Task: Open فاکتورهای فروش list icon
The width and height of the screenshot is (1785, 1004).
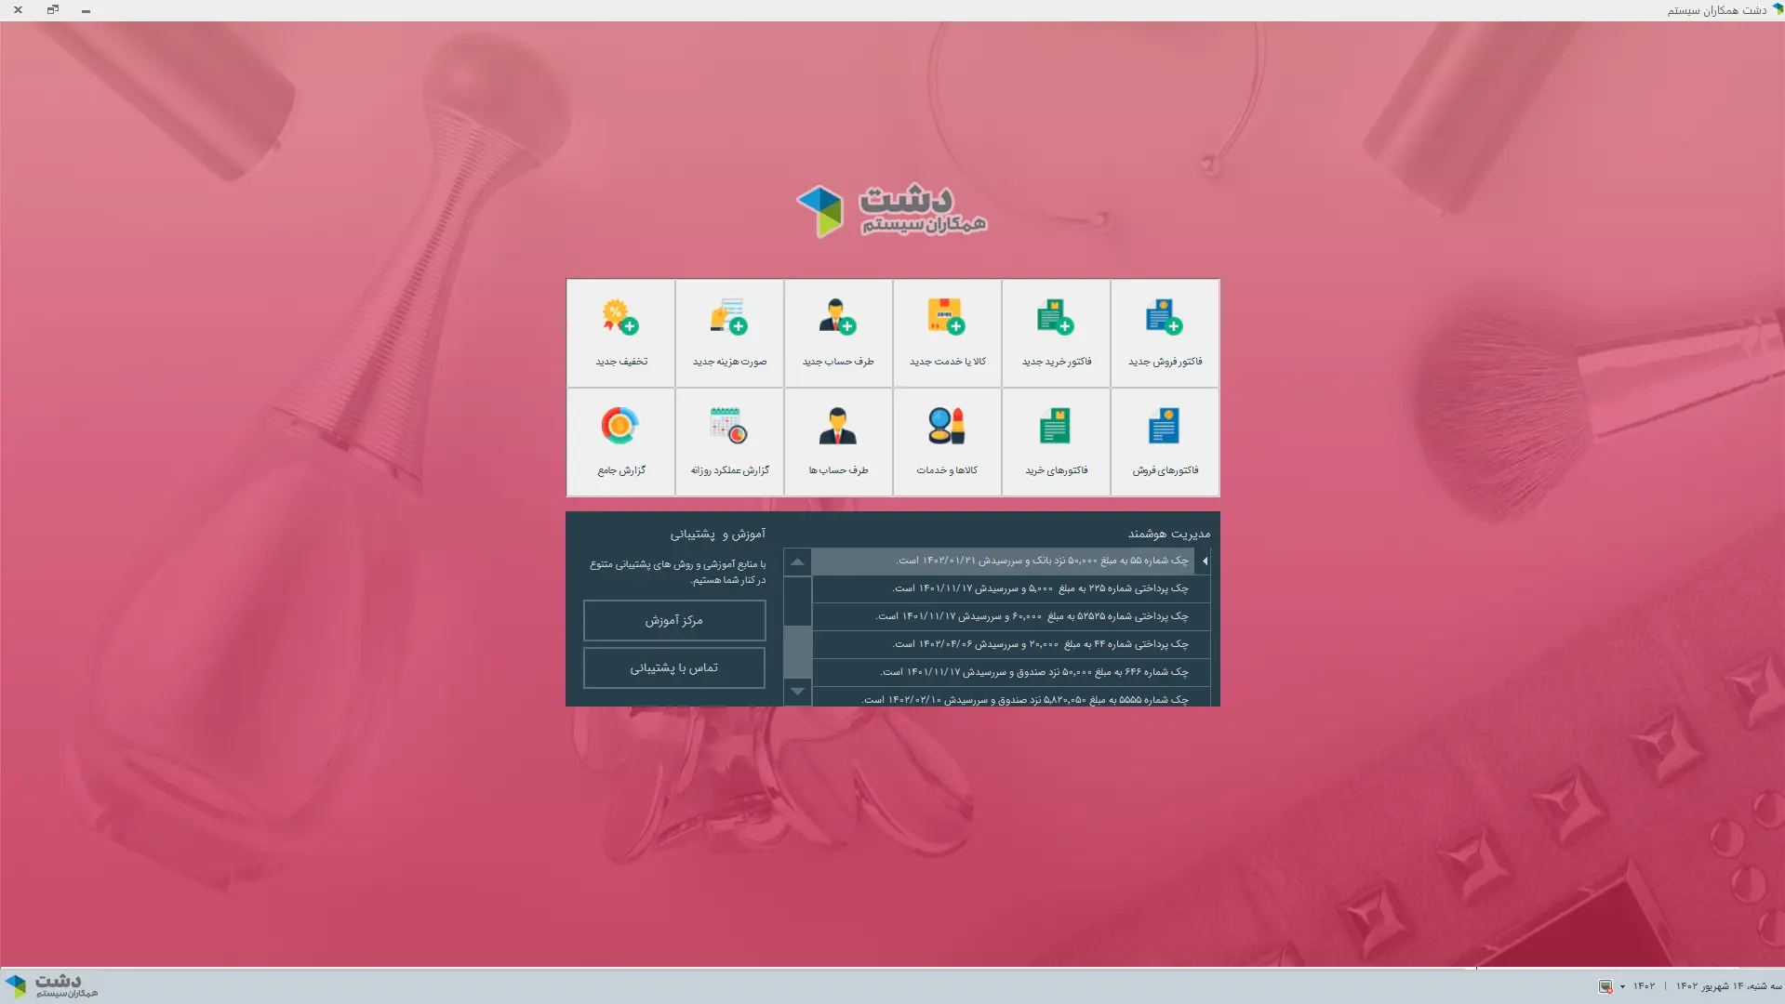Action: coord(1164,442)
